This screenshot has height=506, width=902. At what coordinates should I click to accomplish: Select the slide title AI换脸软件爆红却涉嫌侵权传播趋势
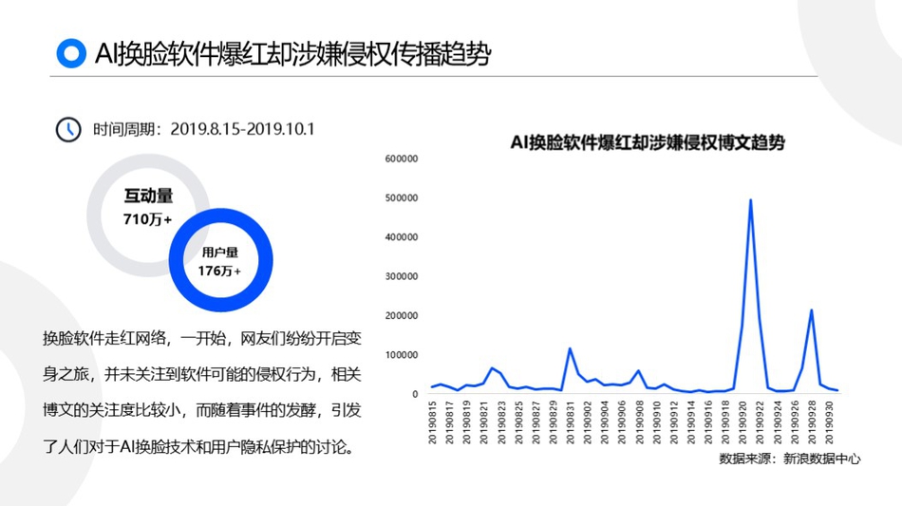click(x=292, y=54)
